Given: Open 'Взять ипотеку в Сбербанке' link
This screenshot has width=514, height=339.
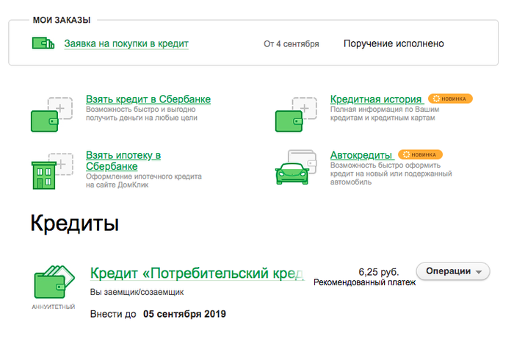Looking at the screenshot, I should coord(123,160).
